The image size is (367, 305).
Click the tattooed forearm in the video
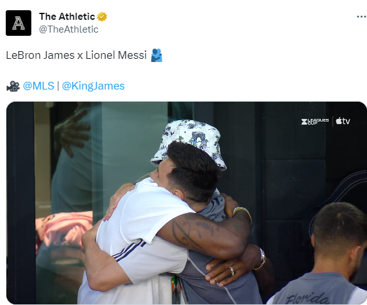tap(203, 233)
